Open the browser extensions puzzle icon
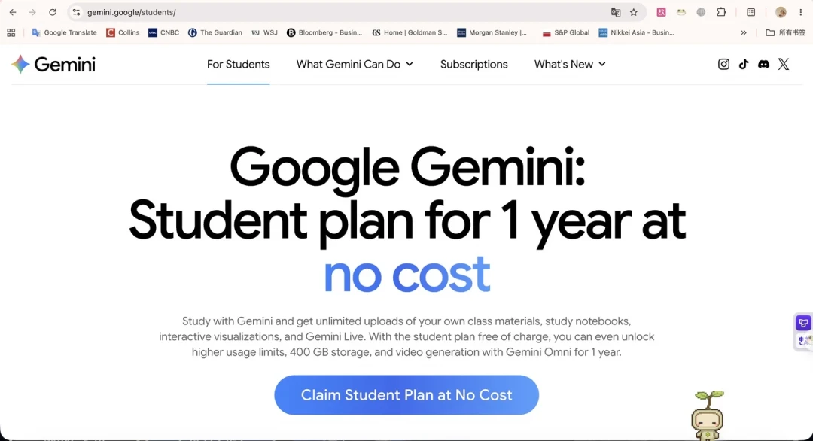 coord(721,12)
